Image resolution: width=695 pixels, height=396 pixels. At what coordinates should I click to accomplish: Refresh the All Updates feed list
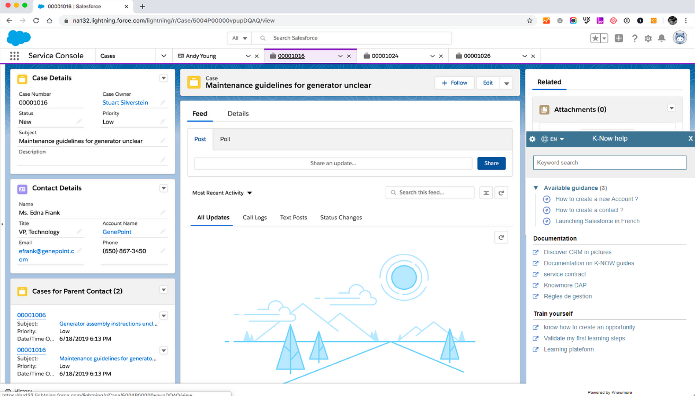point(501,238)
